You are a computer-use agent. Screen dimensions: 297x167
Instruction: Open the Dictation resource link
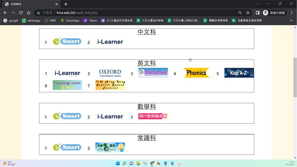coord(153,73)
